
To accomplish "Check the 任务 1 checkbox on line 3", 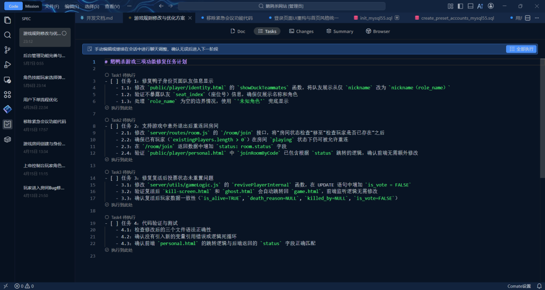I will click(114, 81).
